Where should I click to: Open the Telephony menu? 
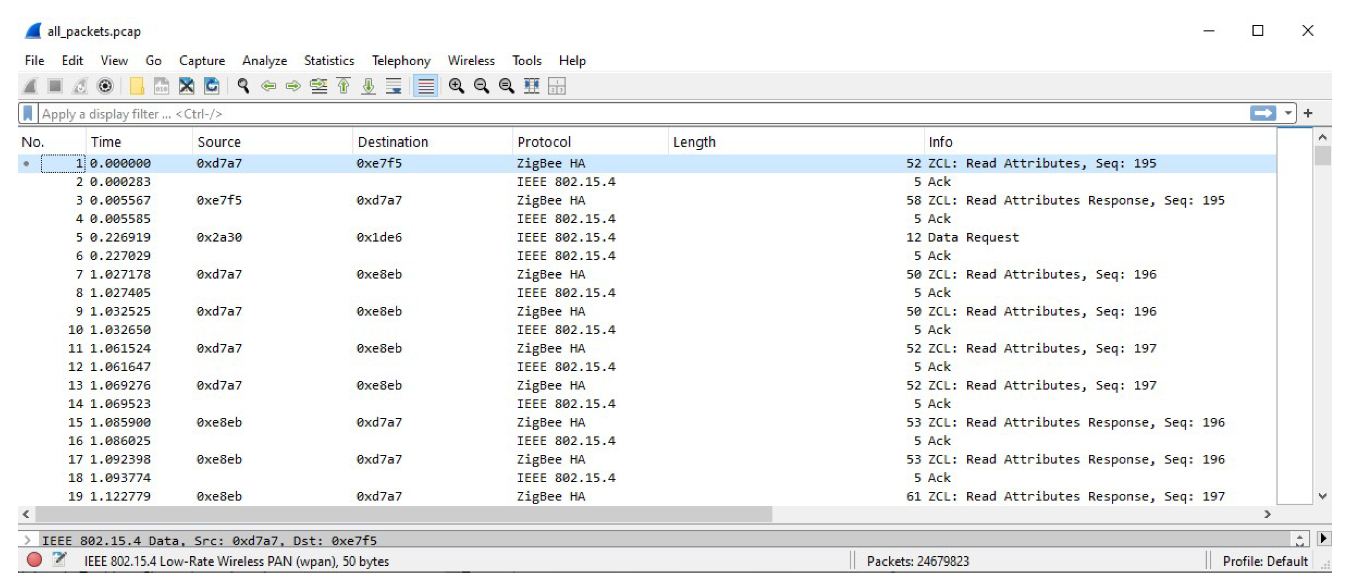pyautogui.click(x=401, y=61)
